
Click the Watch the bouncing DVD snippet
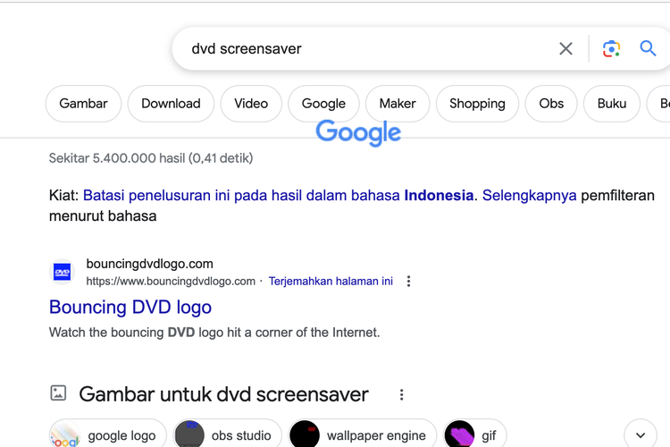(x=214, y=333)
